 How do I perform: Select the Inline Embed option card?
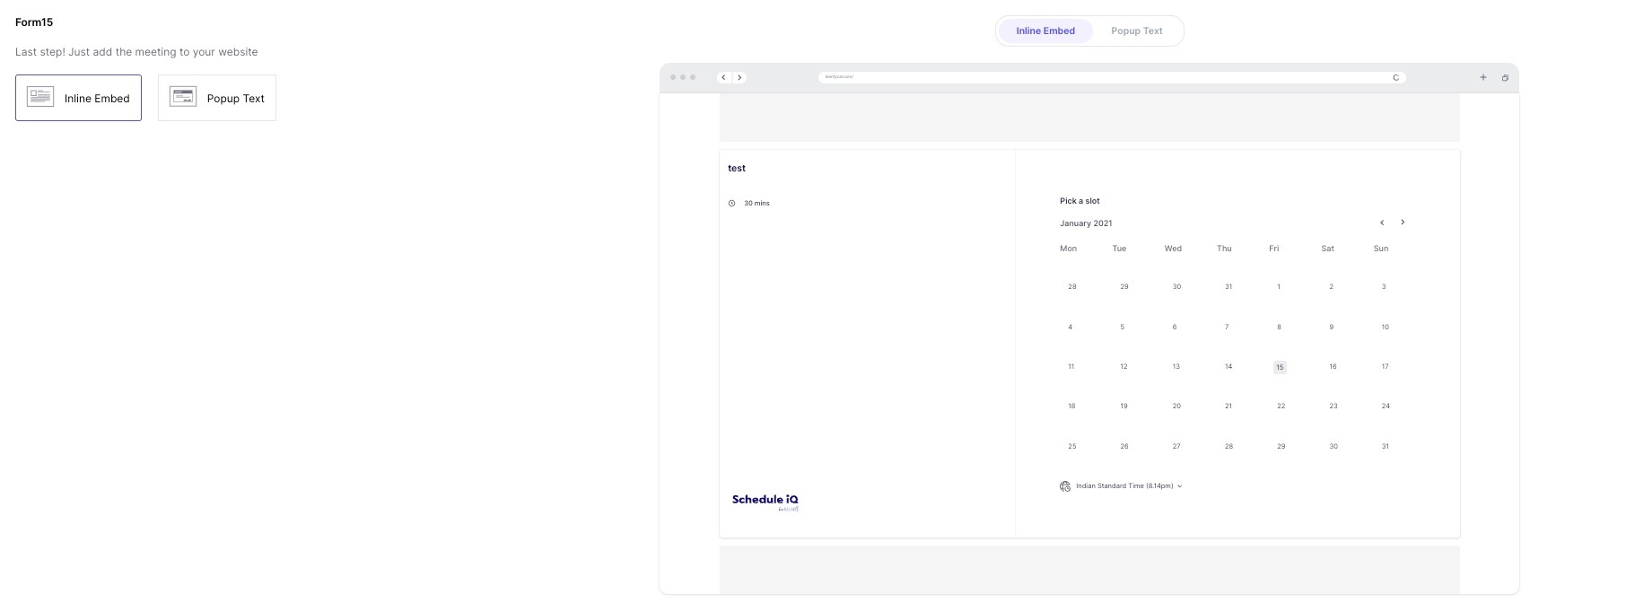click(78, 98)
